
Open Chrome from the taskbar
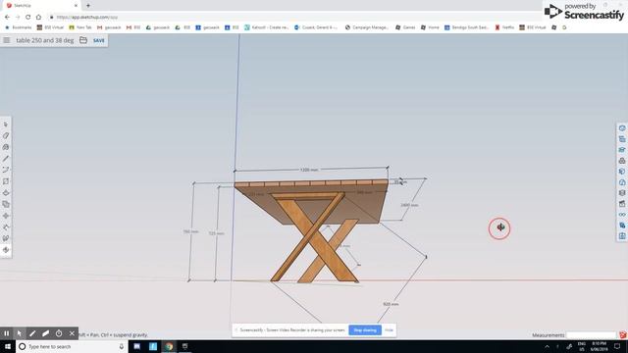pyautogui.click(x=169, y=346)
